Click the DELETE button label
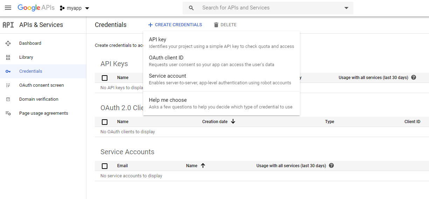 coord(228,25)
